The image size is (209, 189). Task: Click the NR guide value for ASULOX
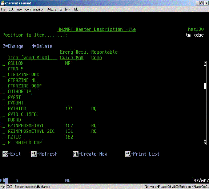[x=68, y=63]
